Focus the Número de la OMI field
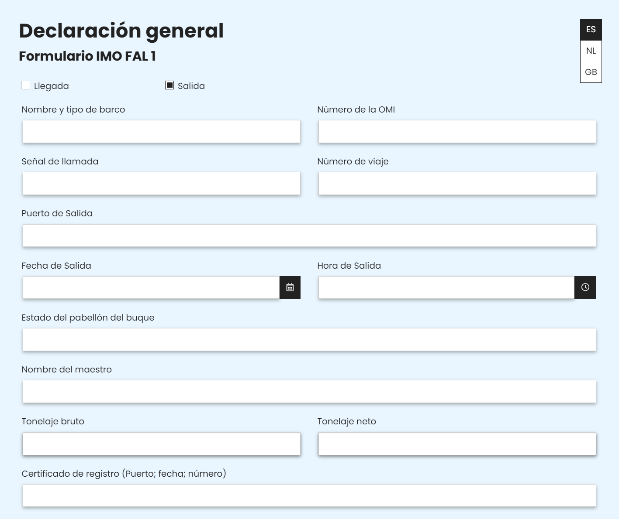 click(457, 132)
